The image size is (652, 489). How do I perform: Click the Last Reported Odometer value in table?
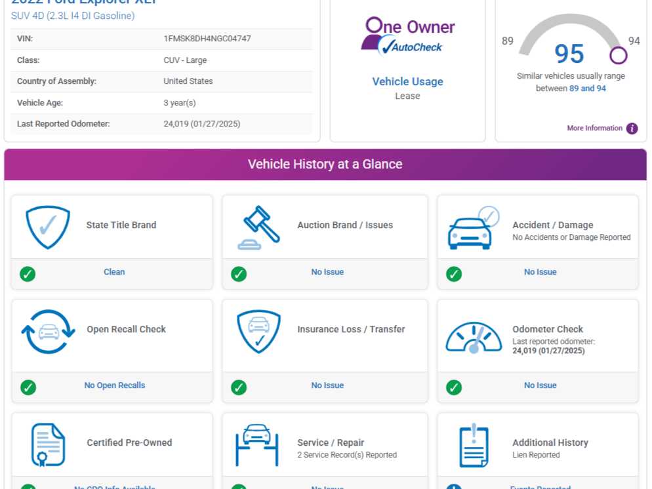pyautogui.click(x=201, y=124)
